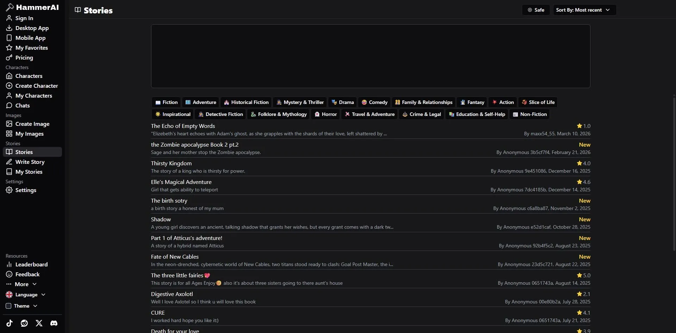Click the Feedback smiley icon
The width and height of the screenshot is (676, 333).
[9, 274]
